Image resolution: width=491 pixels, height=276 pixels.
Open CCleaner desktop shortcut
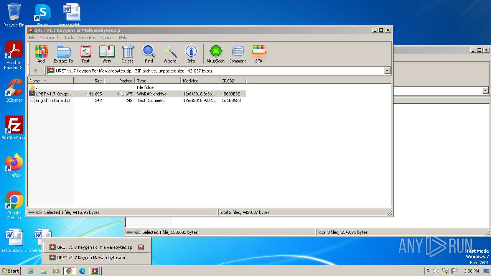[x=14, y=90]
